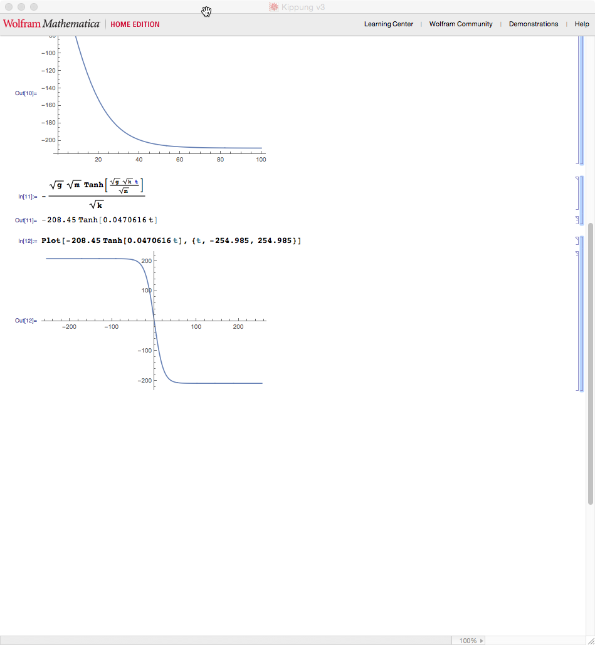
Task: Open Wolfram Community link
Action: [x=461, y=24]
